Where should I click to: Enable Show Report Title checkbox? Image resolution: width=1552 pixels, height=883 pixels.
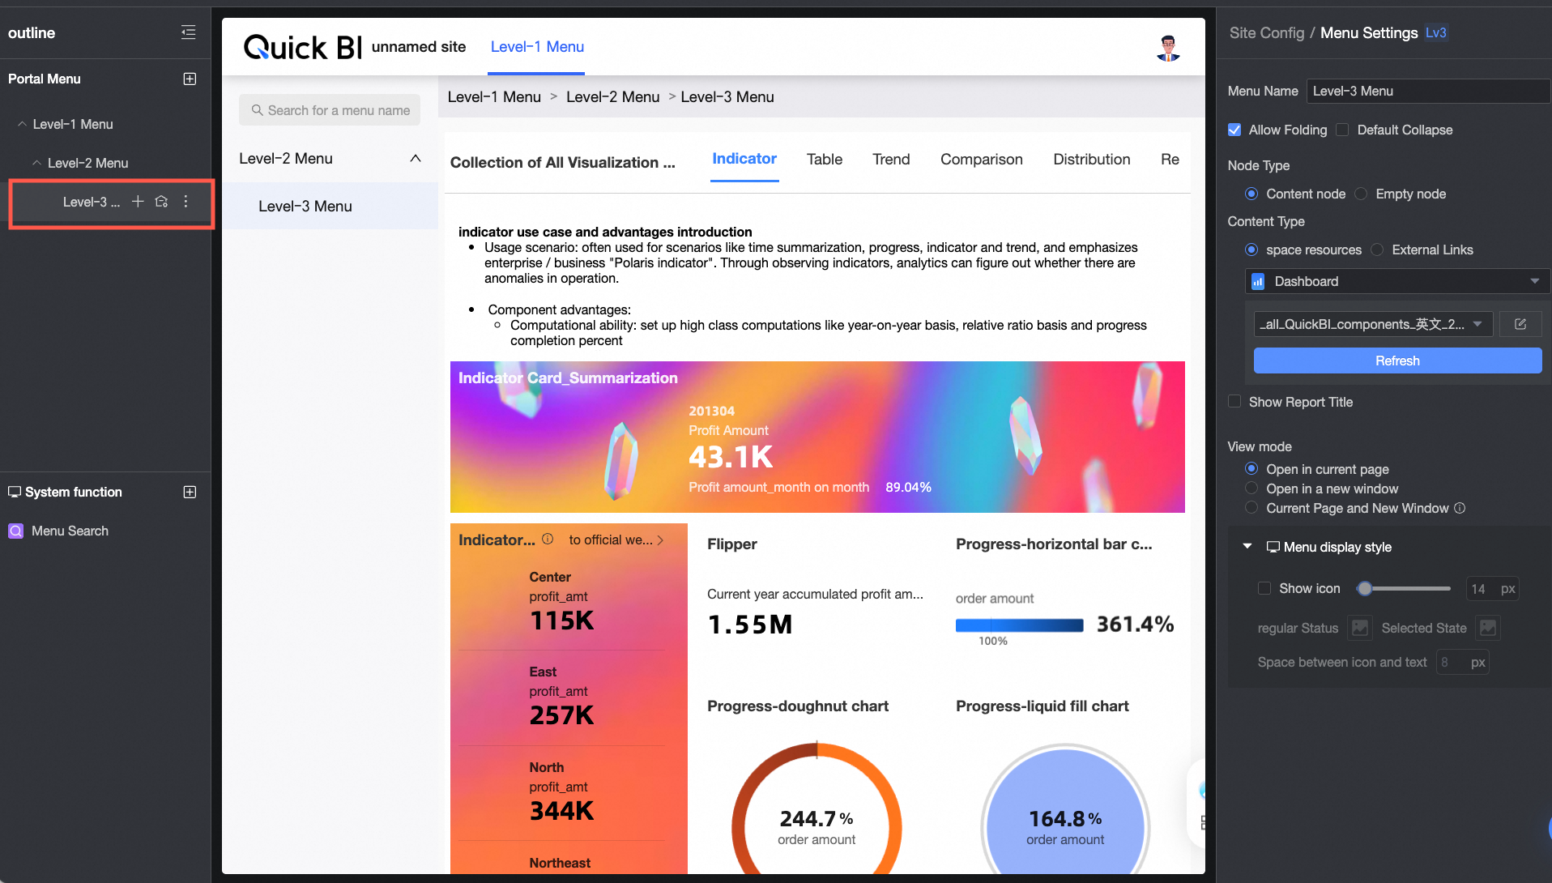coord(1234,402)
